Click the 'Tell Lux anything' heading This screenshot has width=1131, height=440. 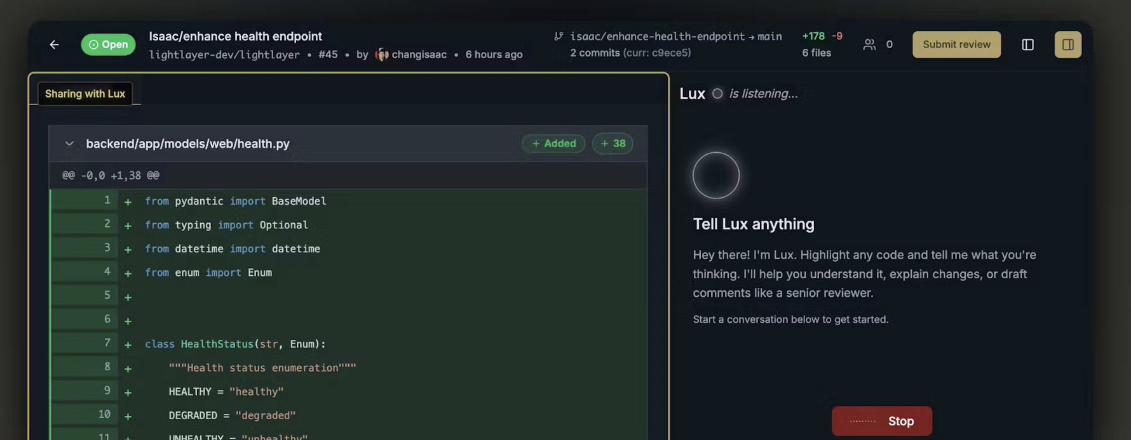(x=754, y=224)
